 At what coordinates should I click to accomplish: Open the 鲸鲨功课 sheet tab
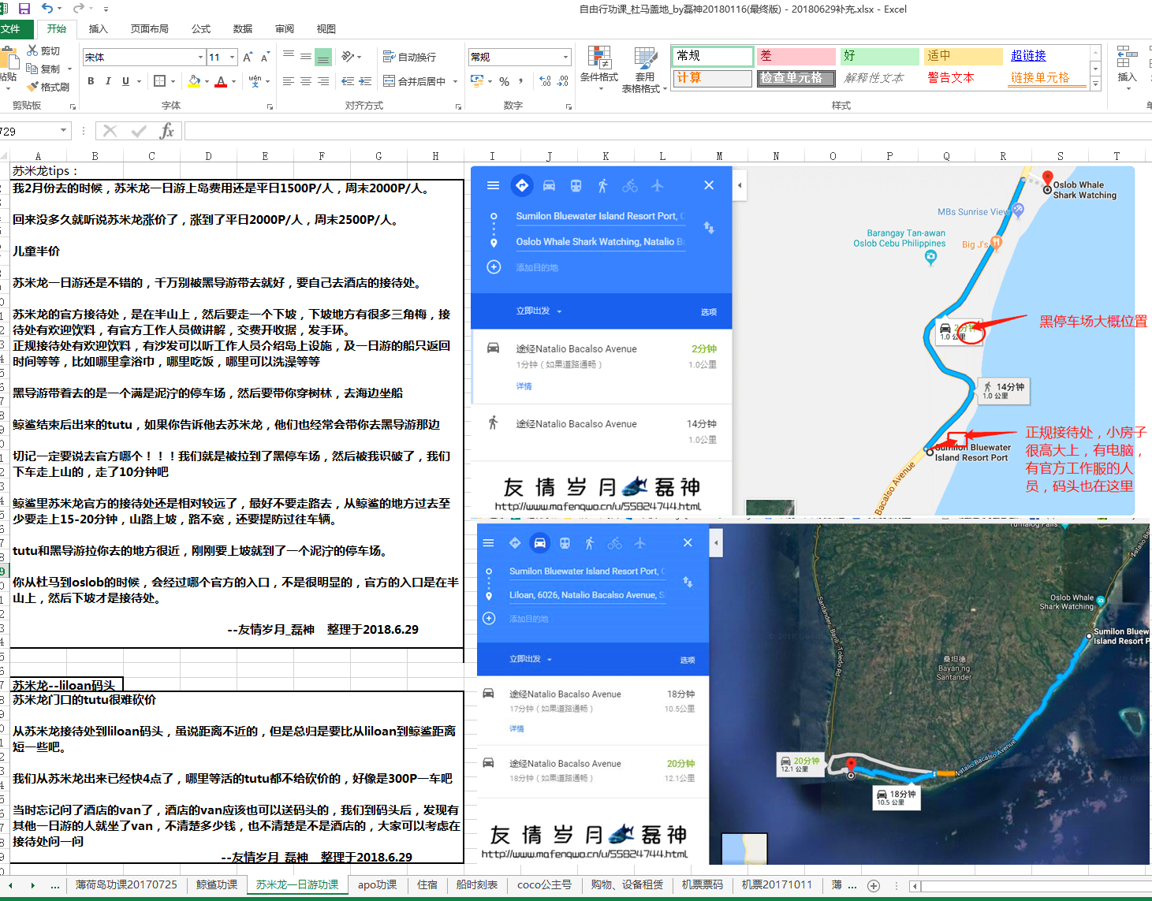(217, 885)
